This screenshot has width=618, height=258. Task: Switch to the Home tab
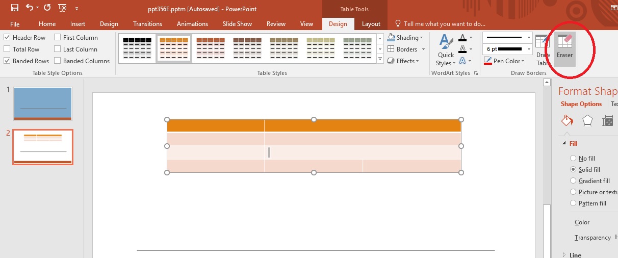tap(47, 24)
